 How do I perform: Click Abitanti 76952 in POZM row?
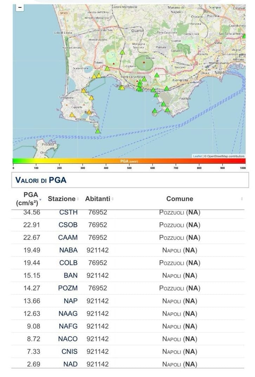pos(98,288)
